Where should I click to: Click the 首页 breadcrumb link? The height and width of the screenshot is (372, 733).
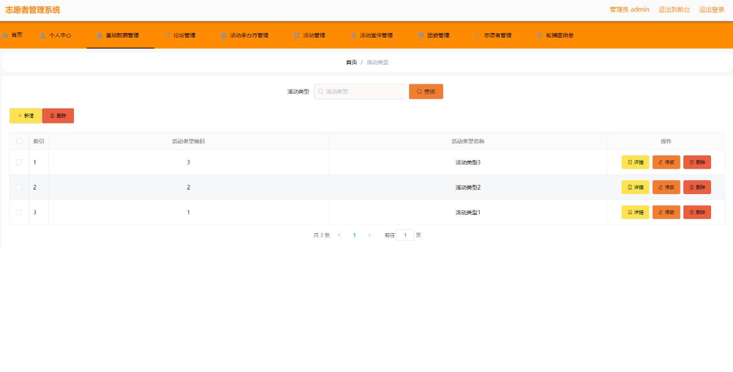point(351,62)
